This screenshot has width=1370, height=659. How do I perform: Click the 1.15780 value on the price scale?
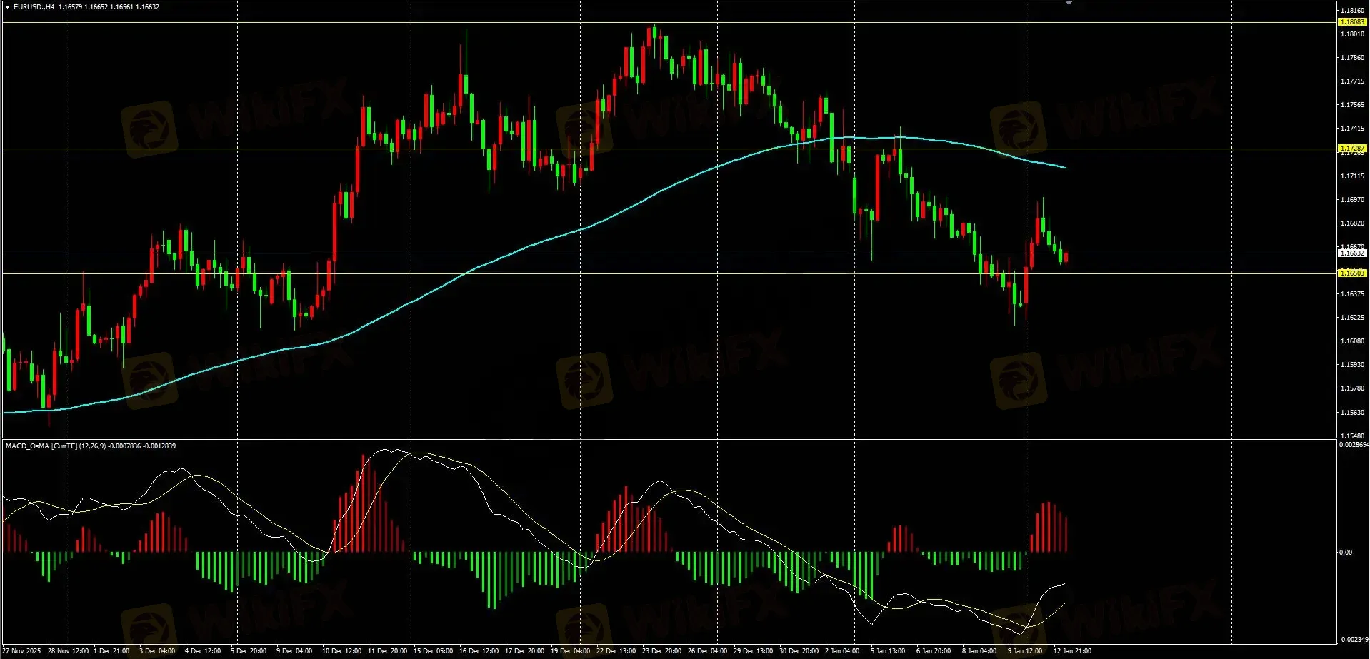pos(1353,388)
